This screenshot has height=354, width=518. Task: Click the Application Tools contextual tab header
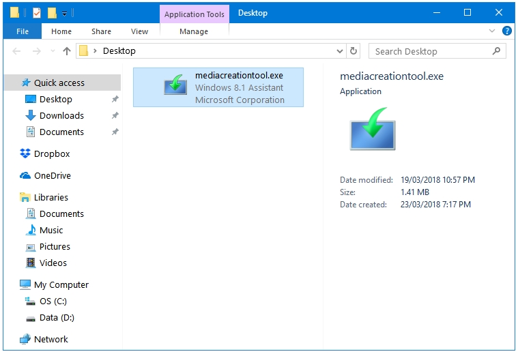[x=195, y=14]
